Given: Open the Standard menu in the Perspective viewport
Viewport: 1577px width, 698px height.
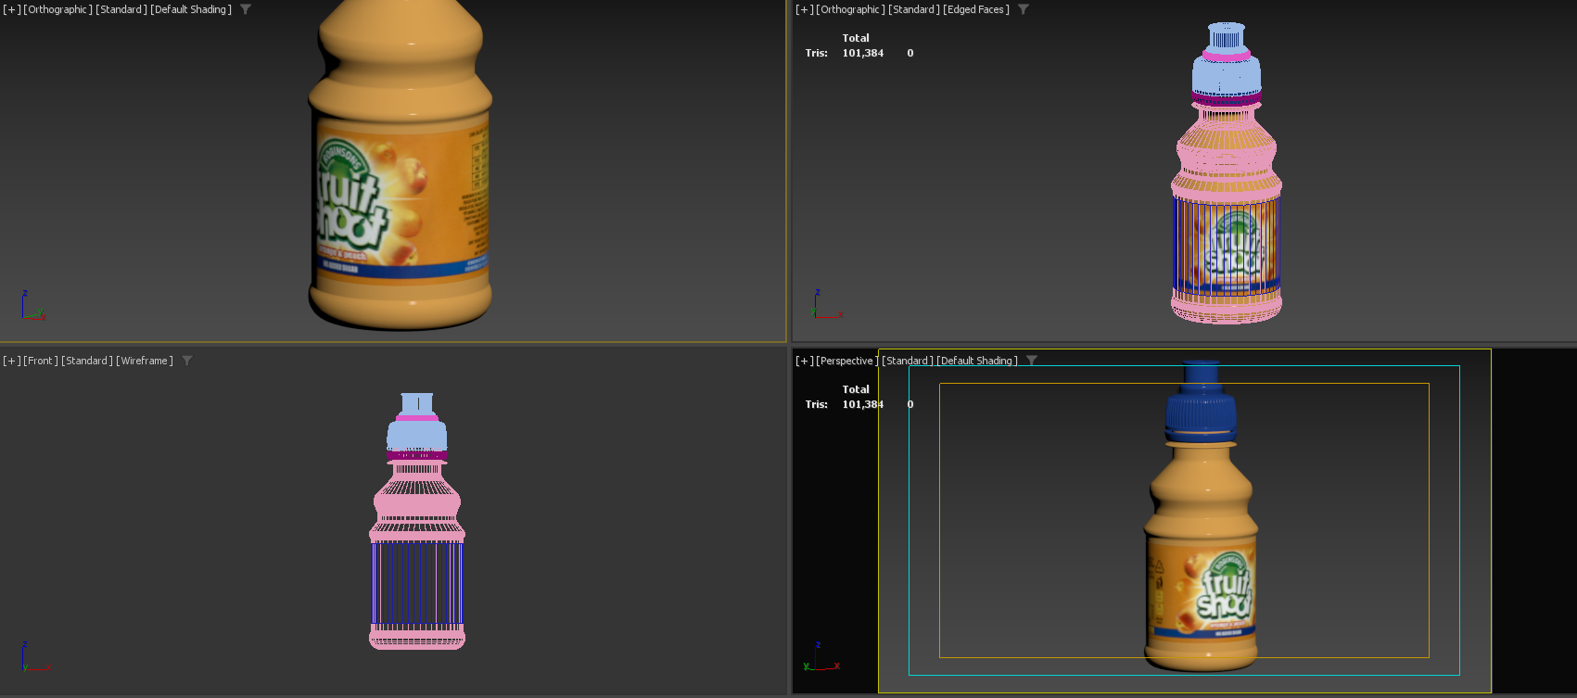Looking at the screenshot, I should pyautogui.click(x=908, y=361).
